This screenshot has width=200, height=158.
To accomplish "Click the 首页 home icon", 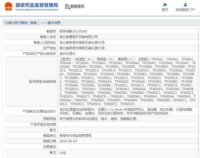I will tap(165, 5).
